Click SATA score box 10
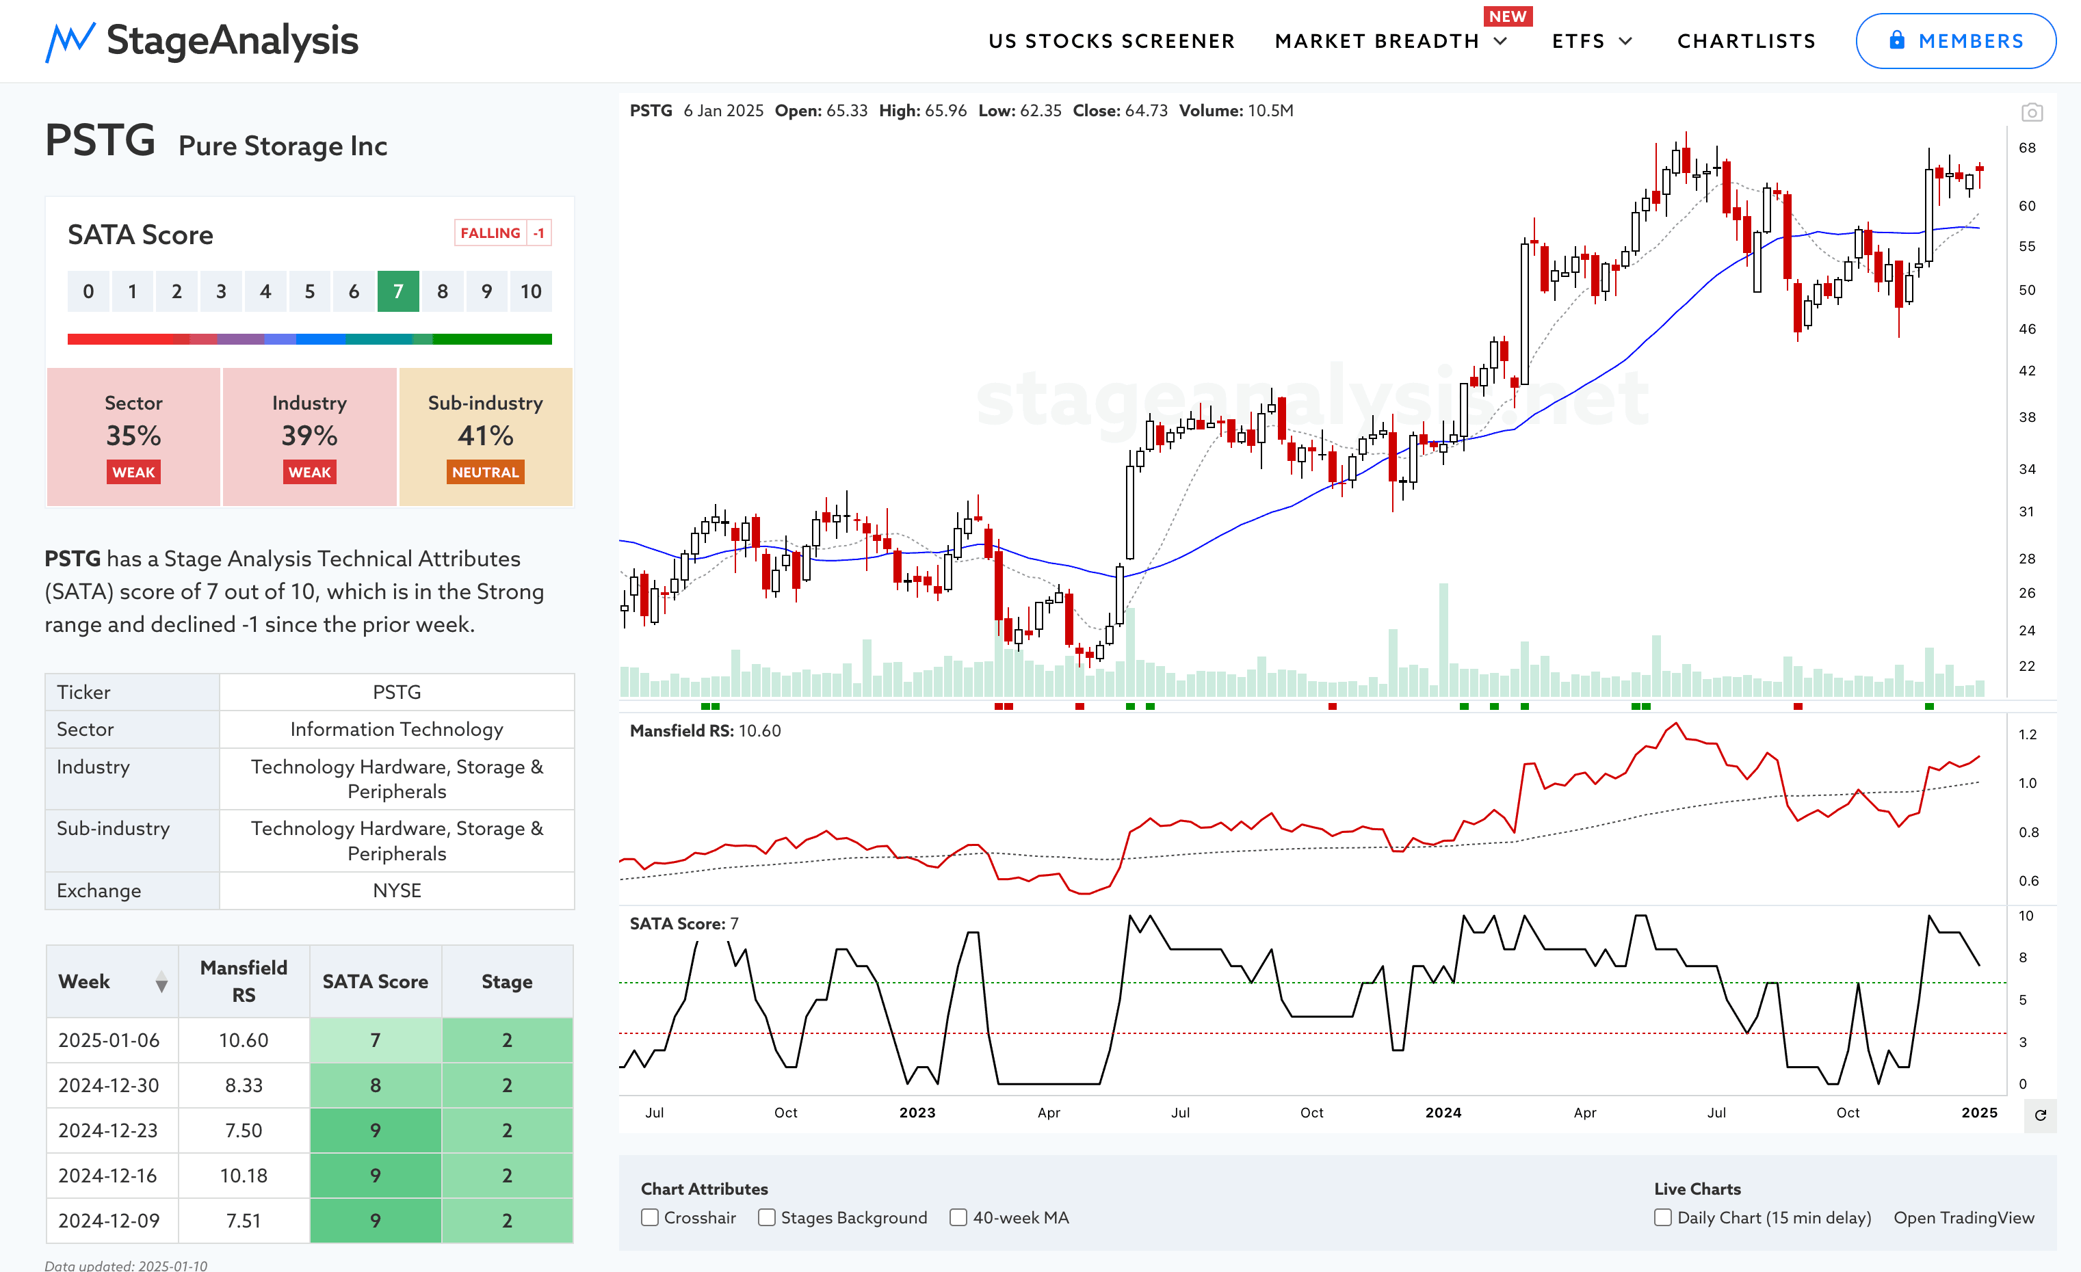 530,291
